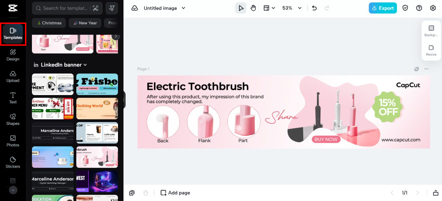Image resolution: width=442 pixels, height=201 pixels.
Task: Undo the last action
Action: [314, 8]
